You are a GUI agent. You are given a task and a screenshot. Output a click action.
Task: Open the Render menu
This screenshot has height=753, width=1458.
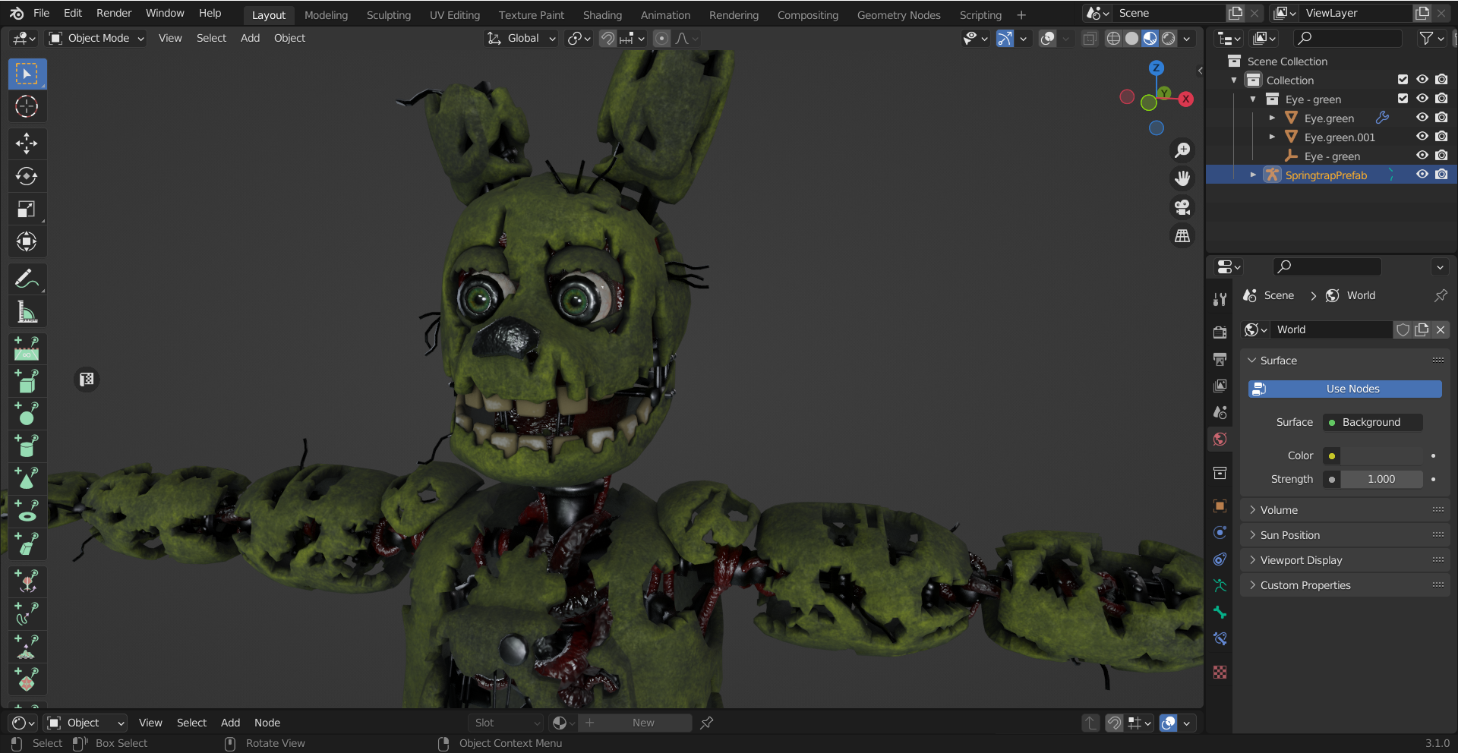tap(114, 13)
